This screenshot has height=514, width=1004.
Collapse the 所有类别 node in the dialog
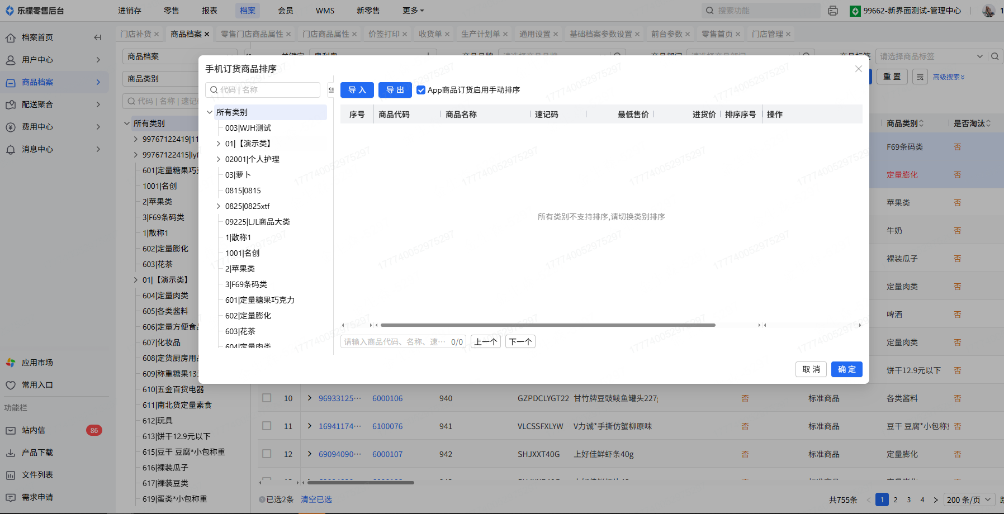(x=210, y=112)
